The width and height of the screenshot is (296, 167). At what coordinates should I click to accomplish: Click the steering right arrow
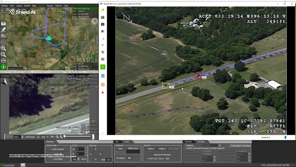click(x=100, y=154)
